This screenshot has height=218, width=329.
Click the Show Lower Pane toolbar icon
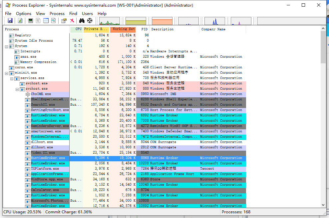[46, 21]
